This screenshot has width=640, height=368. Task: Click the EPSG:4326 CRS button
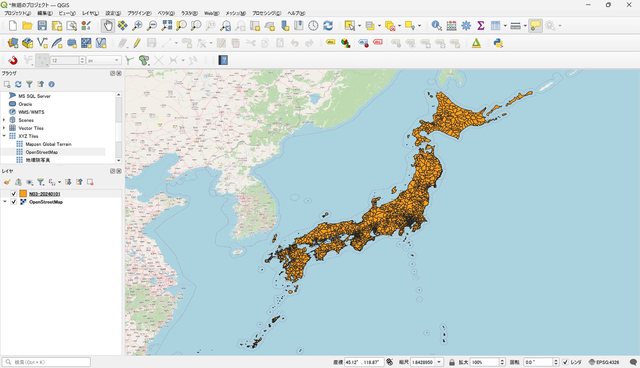coord(604,362)
